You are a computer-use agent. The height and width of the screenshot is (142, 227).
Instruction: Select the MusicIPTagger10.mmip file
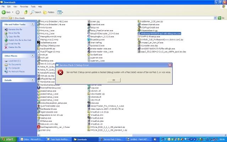click(x=49, y=51)
